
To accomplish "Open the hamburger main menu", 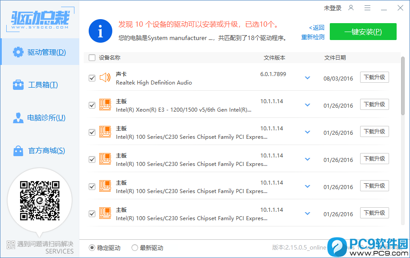I will (367, 8).
